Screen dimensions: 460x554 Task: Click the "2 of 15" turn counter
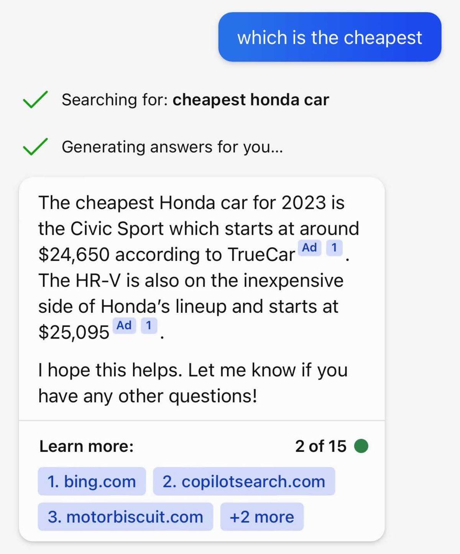point(320,446)
